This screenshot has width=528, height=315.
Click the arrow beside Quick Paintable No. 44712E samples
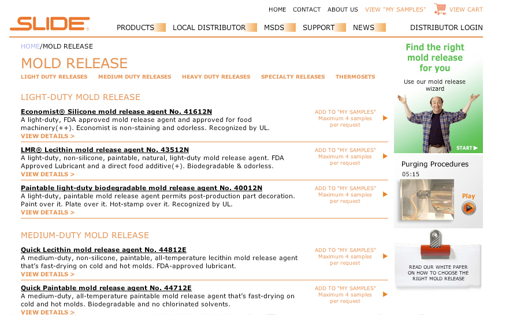click(385, 294)
